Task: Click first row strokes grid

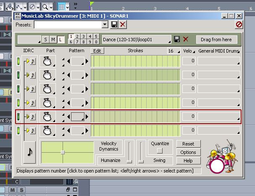Action: [x=135, y=61]
